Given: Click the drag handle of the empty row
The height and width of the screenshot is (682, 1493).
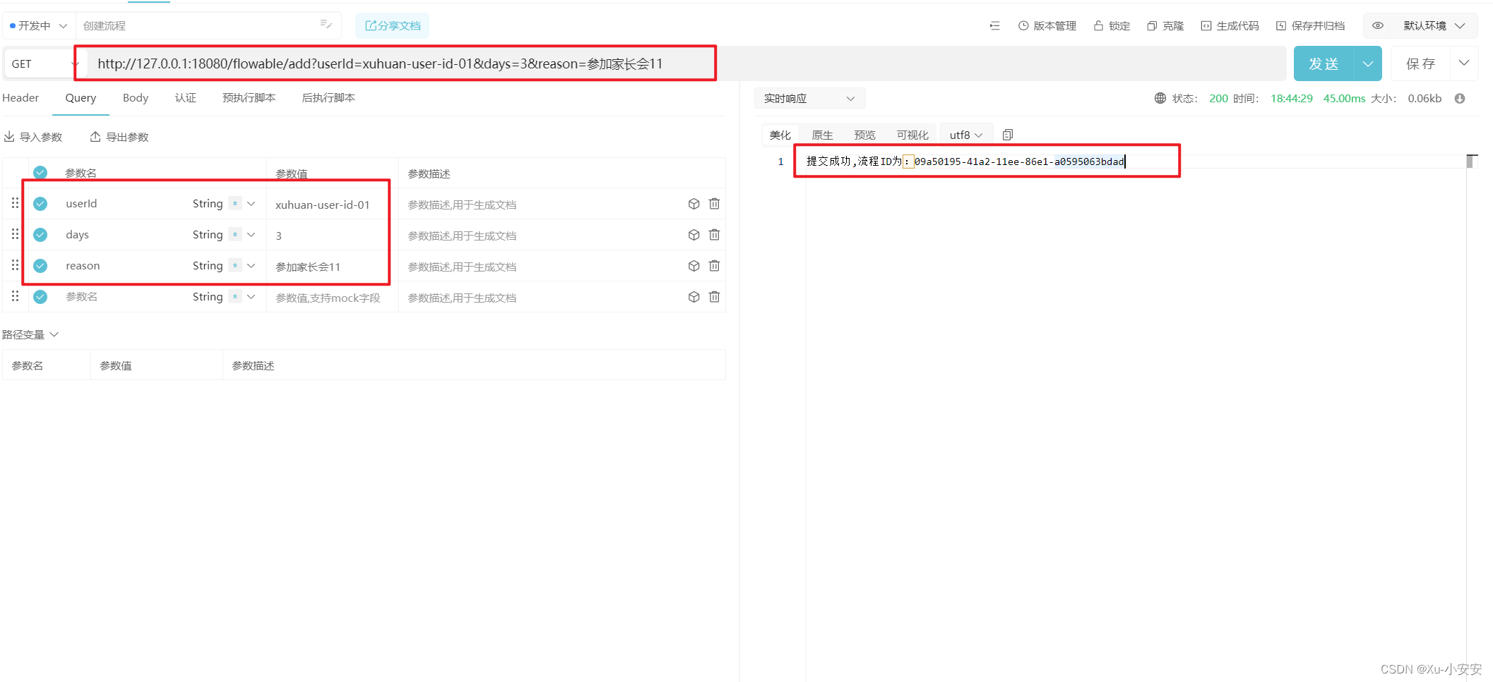Looking at the screenshot, I should click(15, 296).
